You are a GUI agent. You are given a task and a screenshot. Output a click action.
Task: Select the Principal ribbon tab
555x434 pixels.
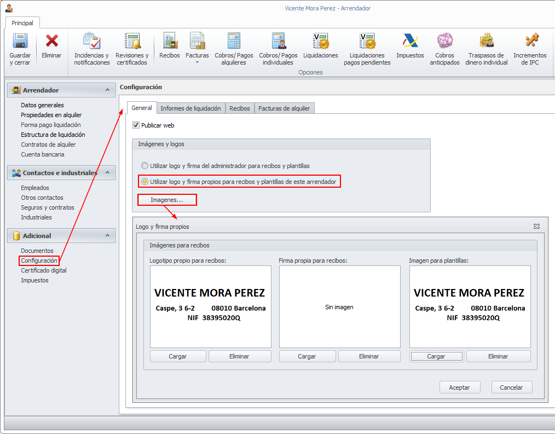tap(22, 23)
